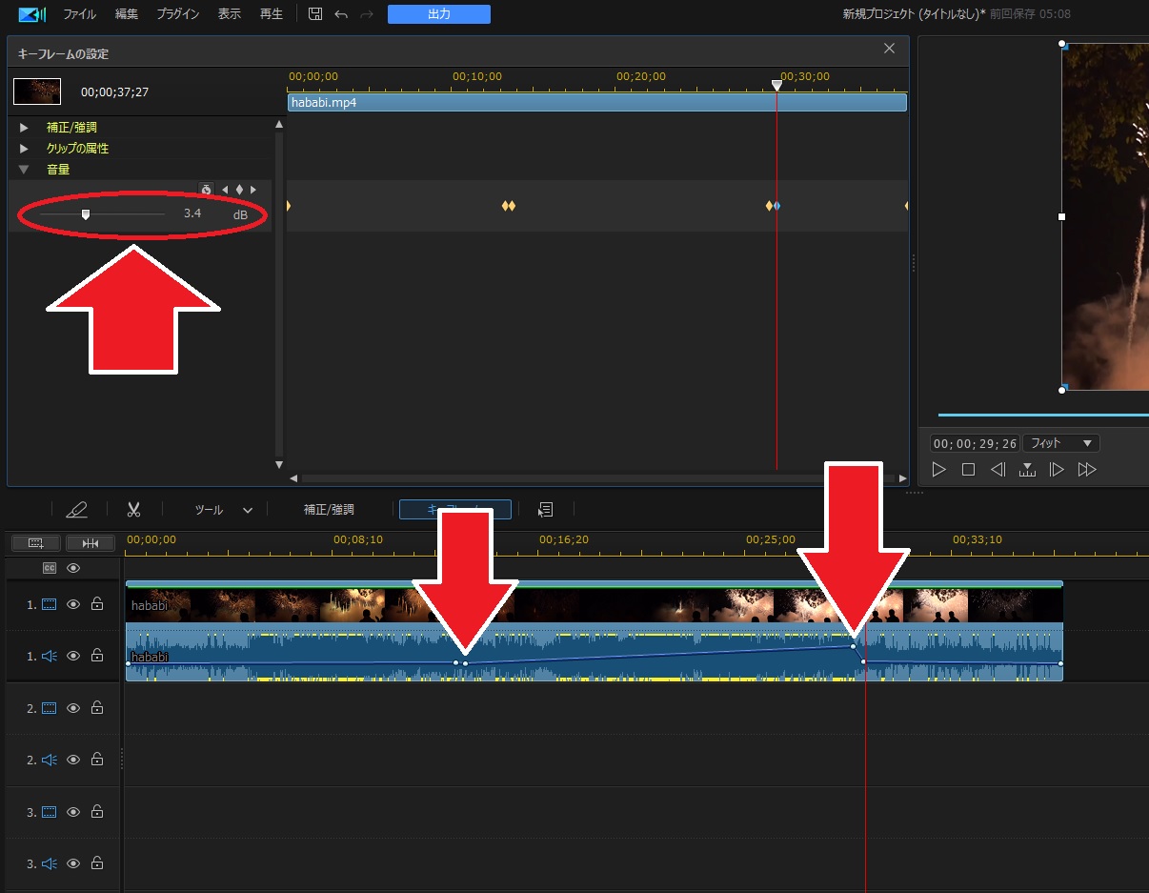Toggle visibility of video track 3
1149x893 pixels.
click(x=73, y=812)
